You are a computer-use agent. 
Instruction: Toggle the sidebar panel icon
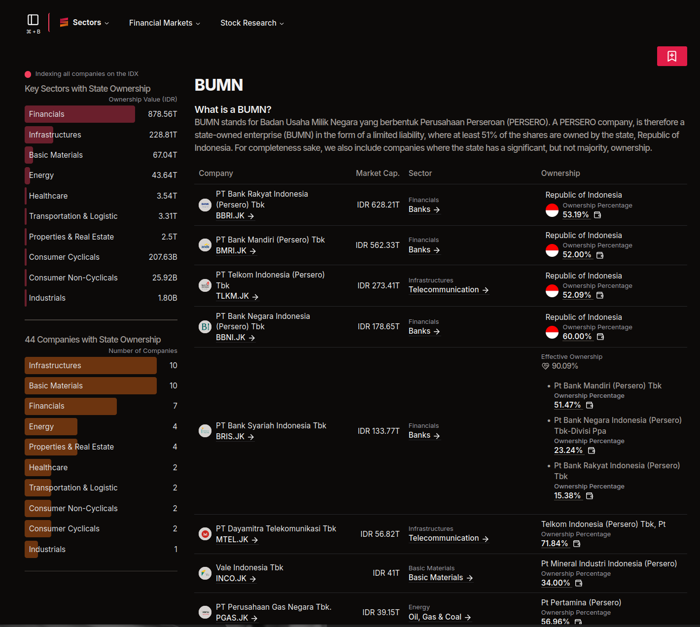(33, 20)
